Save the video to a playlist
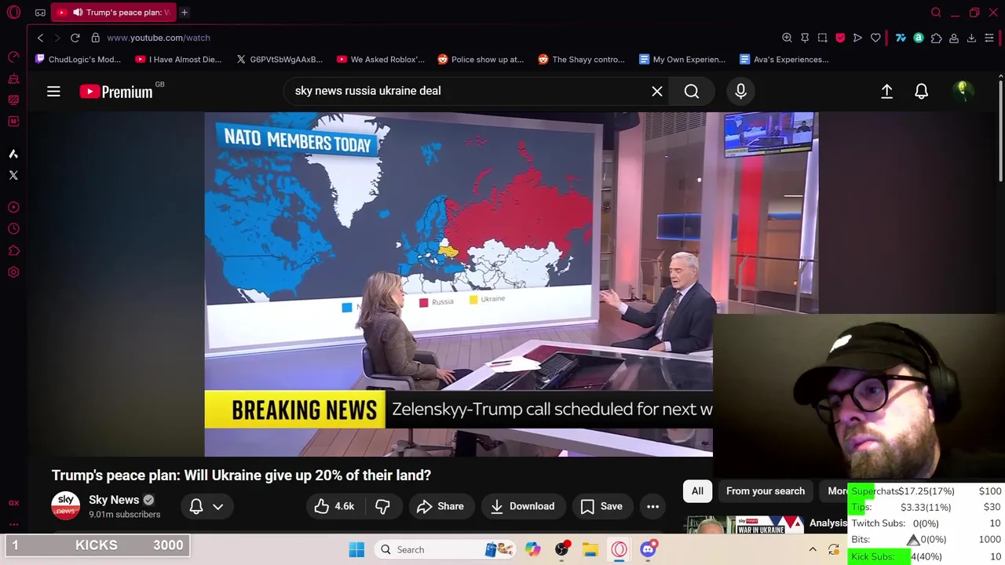The image size is (1005, 565). (x=601, y=506)
